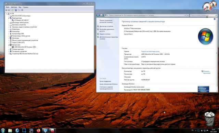
Task: Expand the Системные устройства (system devices) node
Action: pos(9,52)
